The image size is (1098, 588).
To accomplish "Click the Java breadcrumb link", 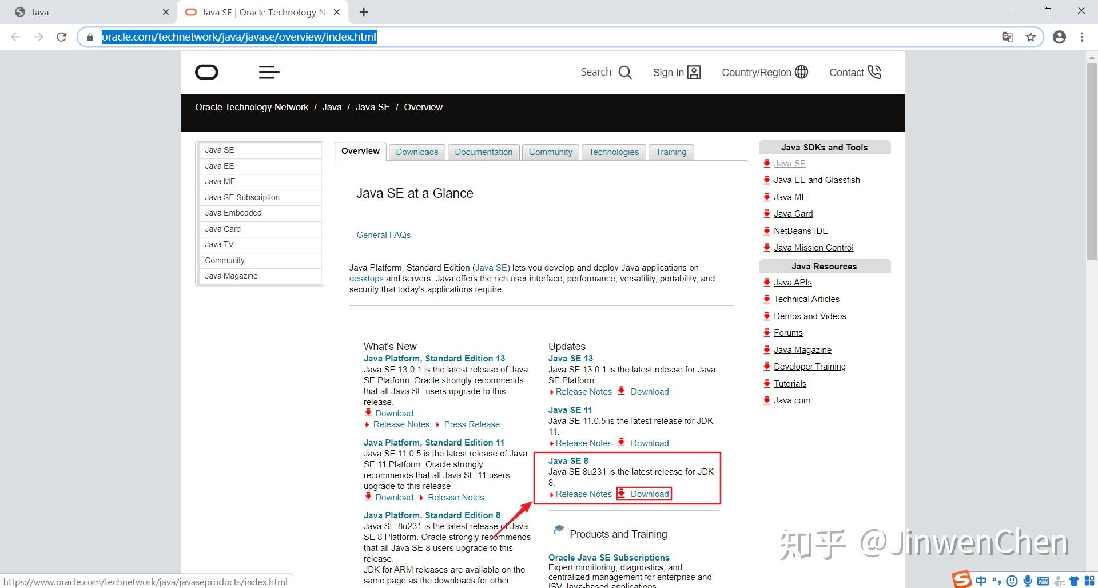I will click(332, 107).
